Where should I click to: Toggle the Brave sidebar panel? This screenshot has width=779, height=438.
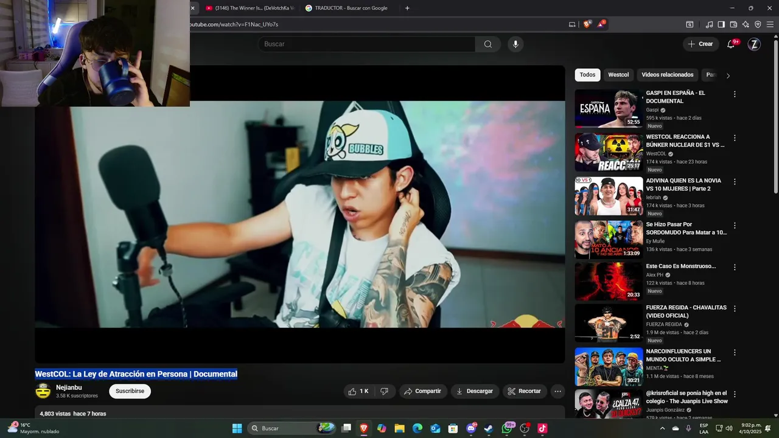coord(721,24)
